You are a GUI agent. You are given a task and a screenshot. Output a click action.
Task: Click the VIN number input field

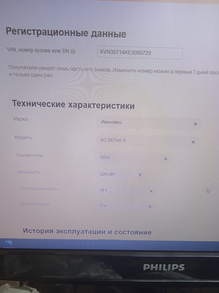coord(140,53)
